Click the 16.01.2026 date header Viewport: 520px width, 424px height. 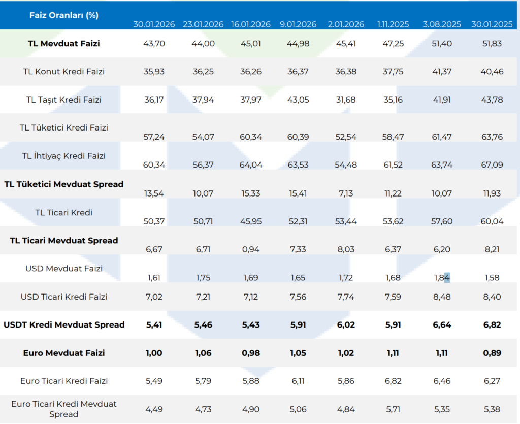(251, 24)
